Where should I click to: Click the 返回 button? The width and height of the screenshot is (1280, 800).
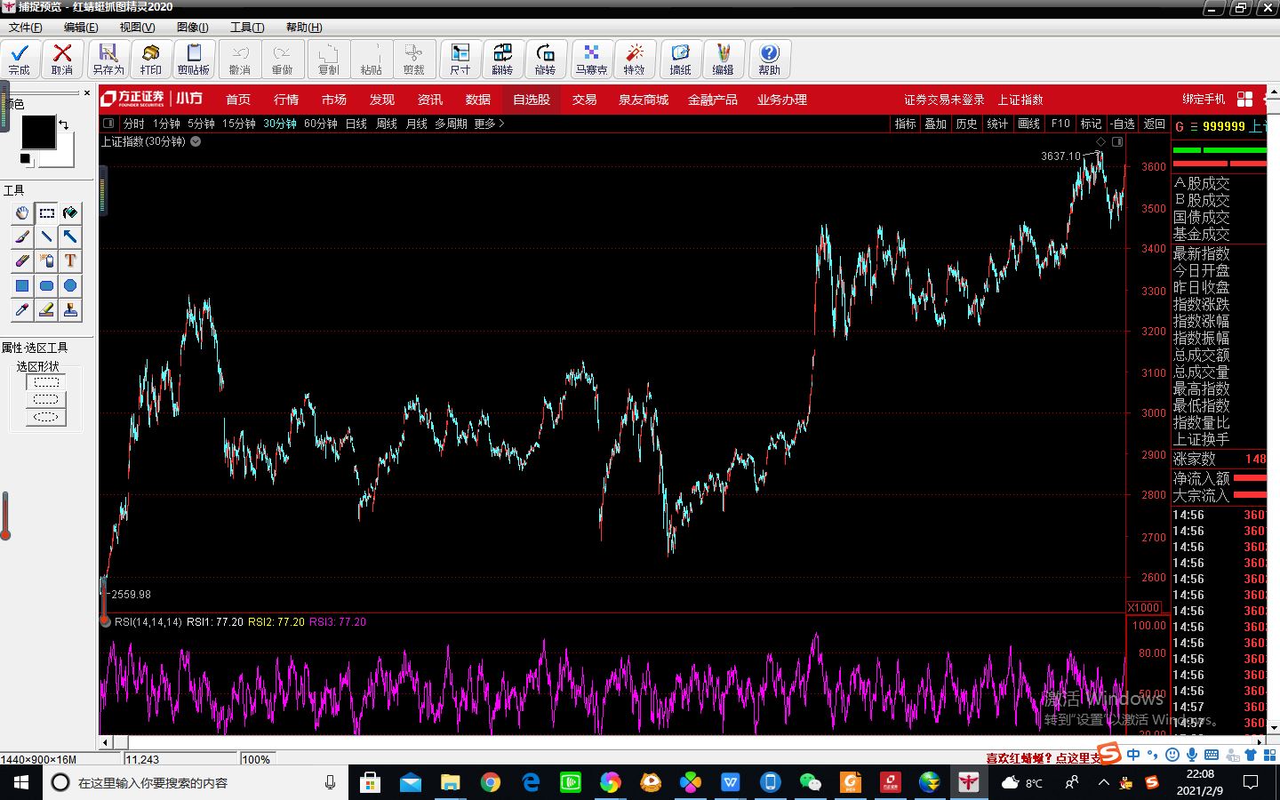click(x=1154, y=124)
